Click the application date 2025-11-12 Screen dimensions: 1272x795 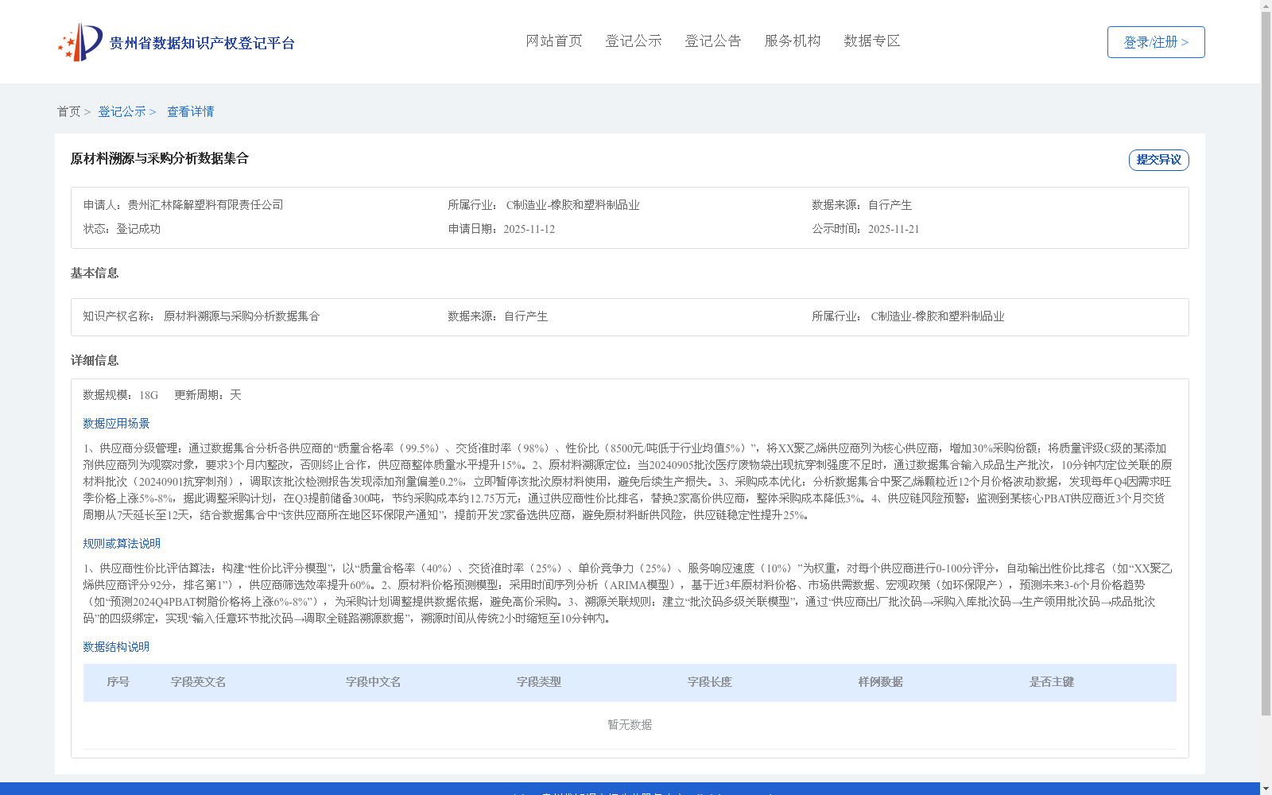[529, 229]
